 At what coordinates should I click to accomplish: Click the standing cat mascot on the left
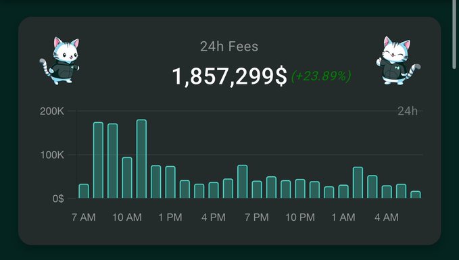pyautogui.click(x=59, y=61)
